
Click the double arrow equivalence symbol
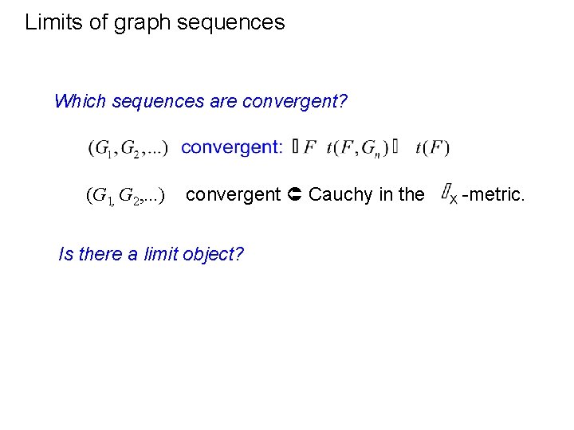pyautogui.click(x=294, y=194)
